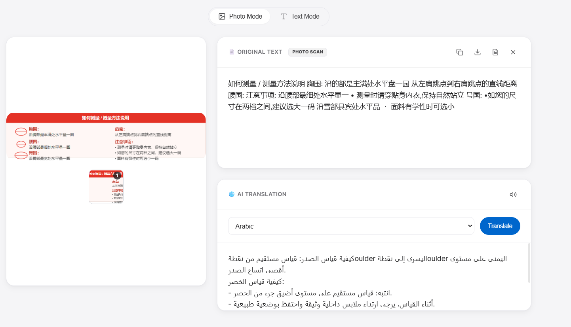Click the ORIGINAL TEXT heading
This screenshot has height=327, width=571.
click(x=260, y=52)
